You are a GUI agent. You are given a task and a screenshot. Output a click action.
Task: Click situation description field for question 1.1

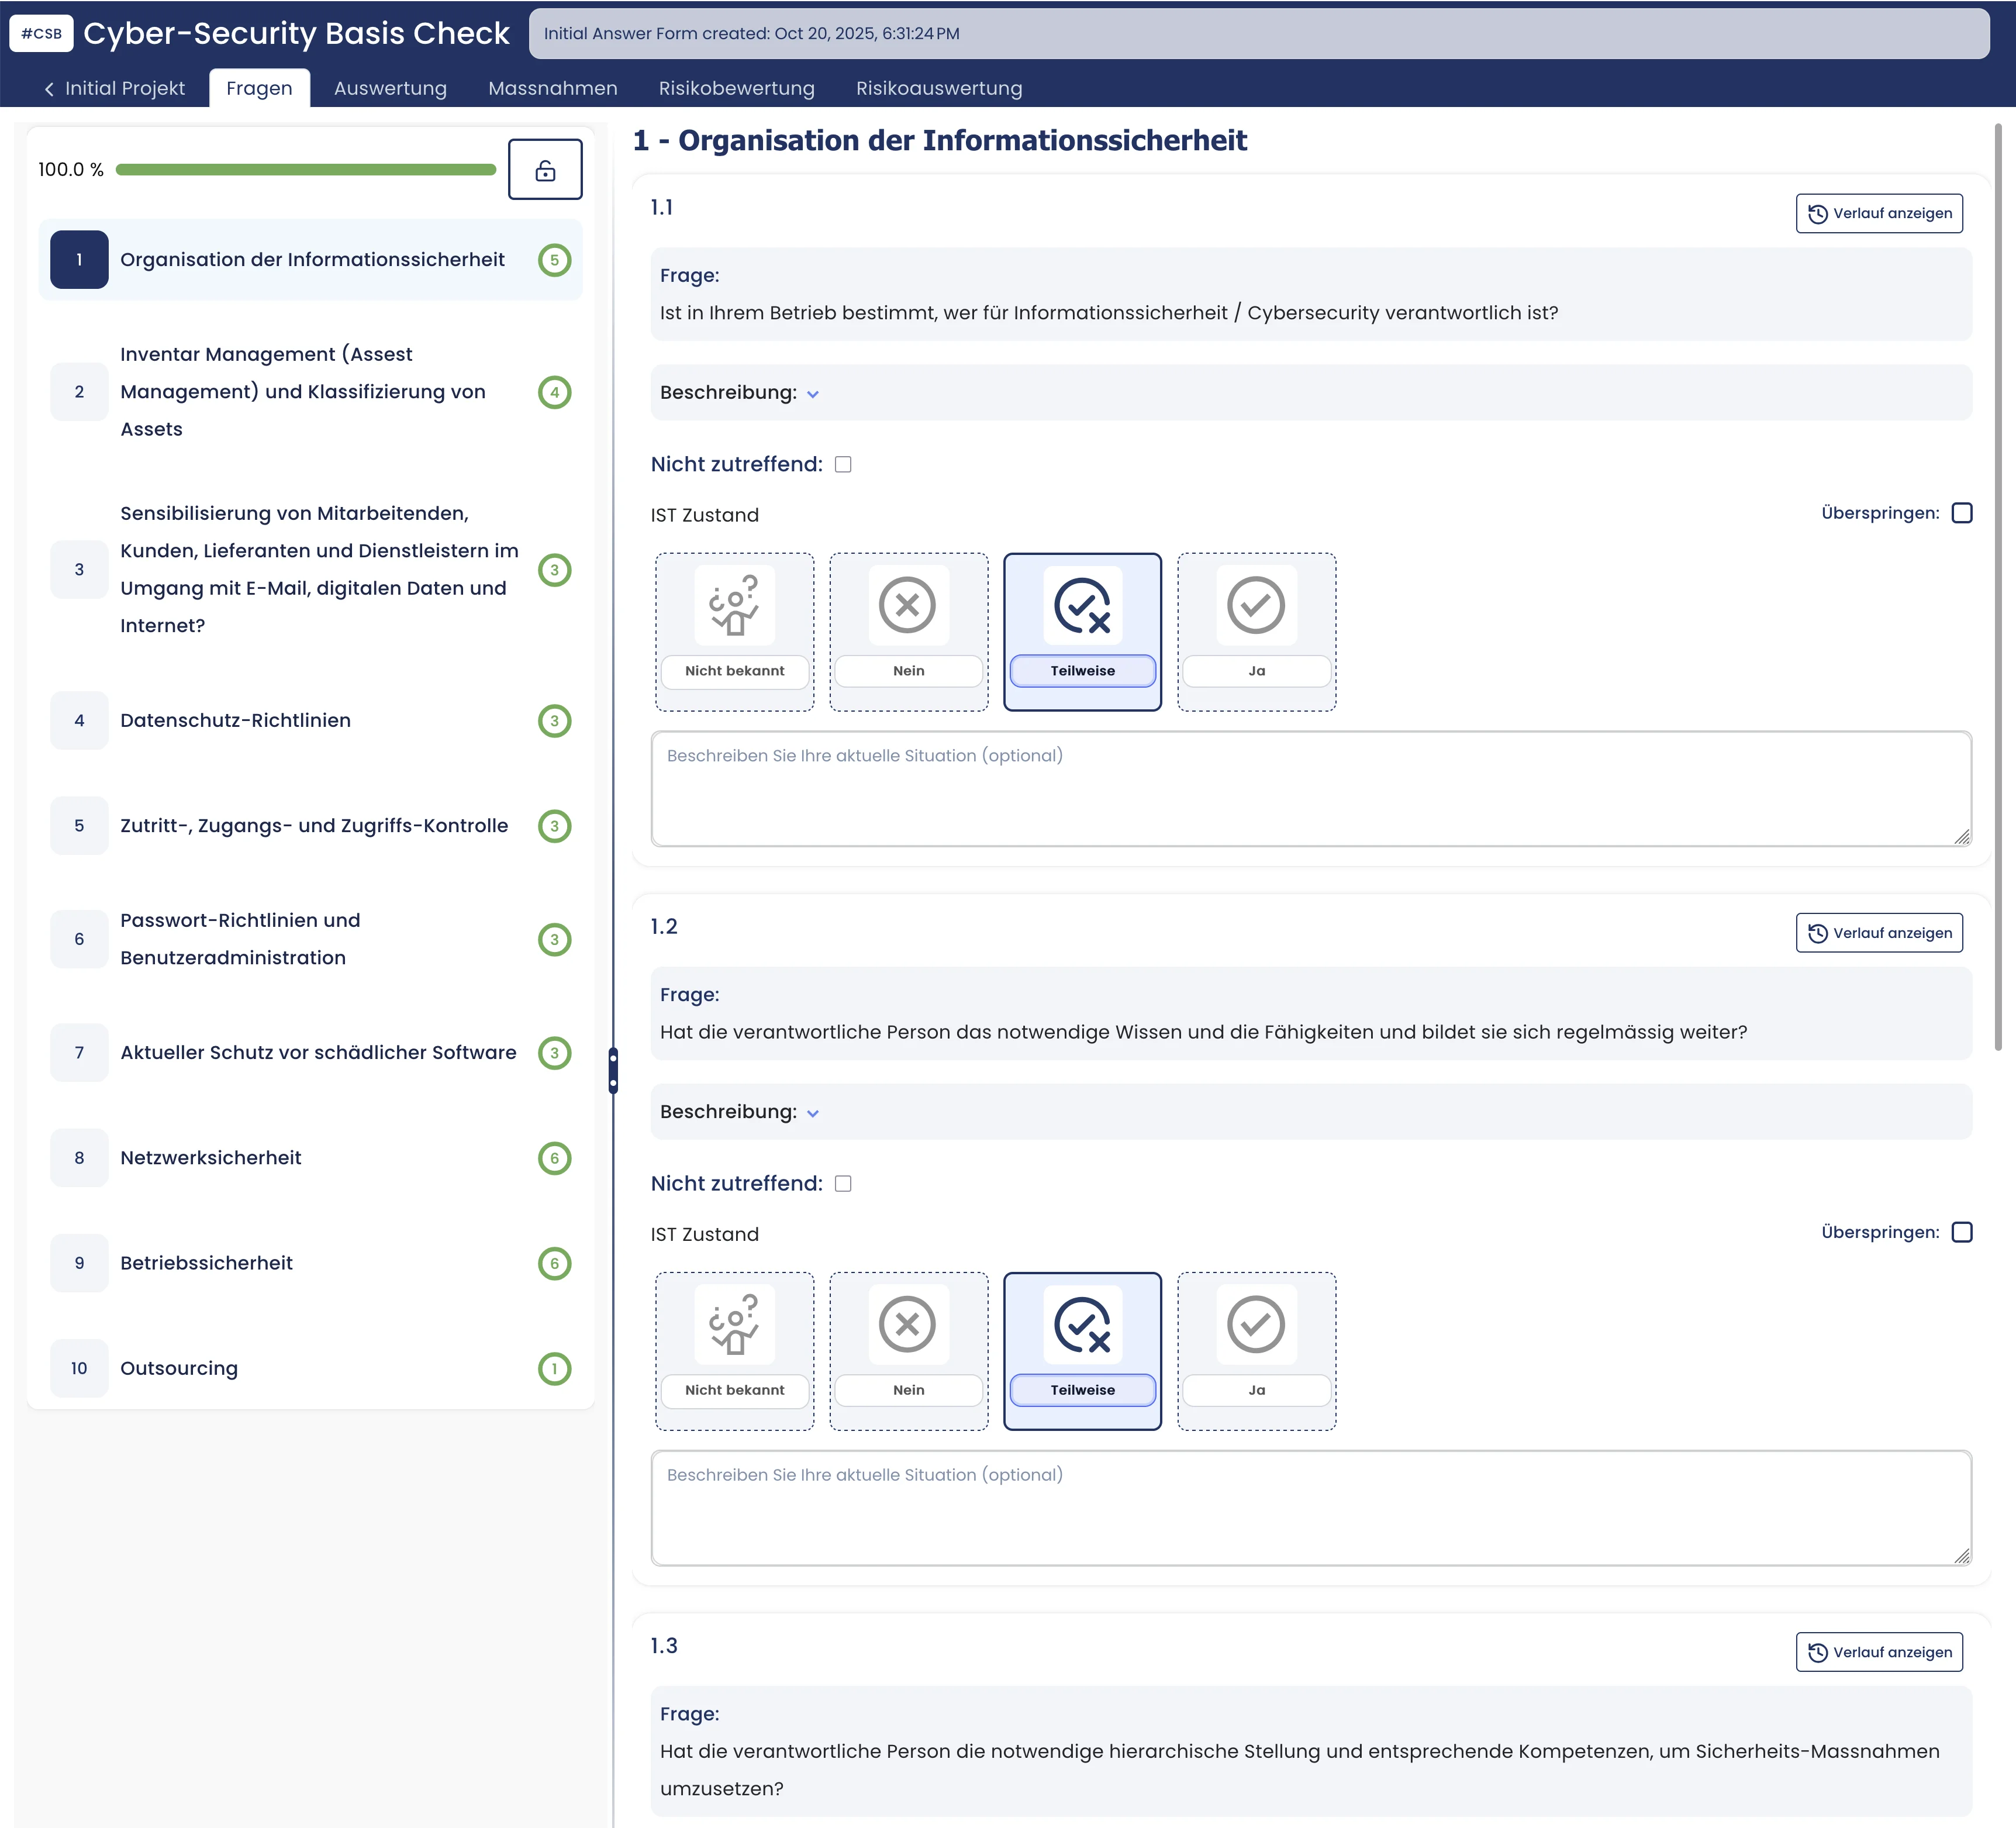click(x=1310, y=789)
